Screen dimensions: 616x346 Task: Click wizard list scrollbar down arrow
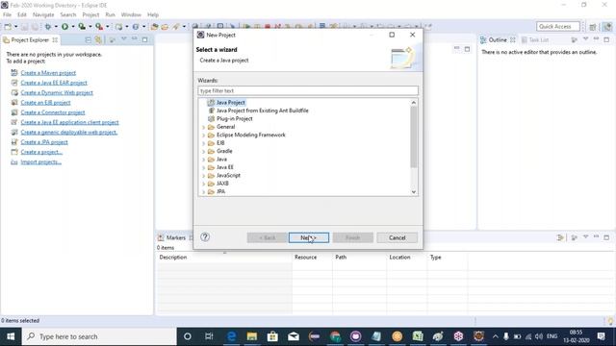tap(413, 192)
